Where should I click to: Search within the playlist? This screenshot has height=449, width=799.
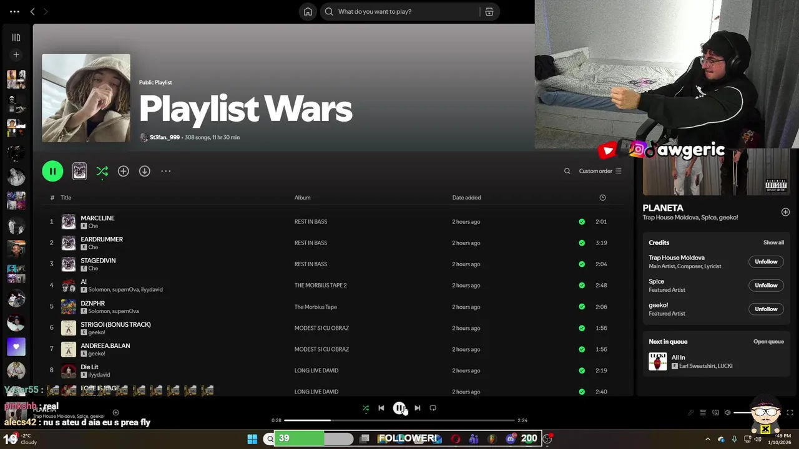567,171
